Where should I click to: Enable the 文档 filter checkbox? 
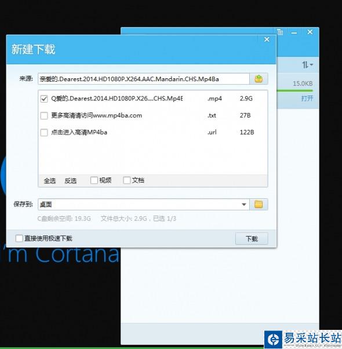[126, 180]
